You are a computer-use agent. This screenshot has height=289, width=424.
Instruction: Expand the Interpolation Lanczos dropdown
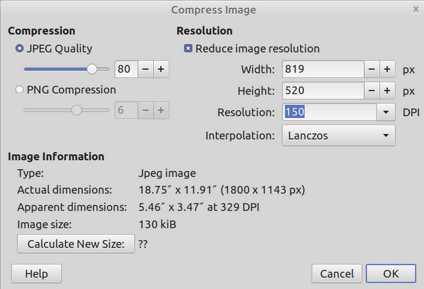(x=338, y=136)
